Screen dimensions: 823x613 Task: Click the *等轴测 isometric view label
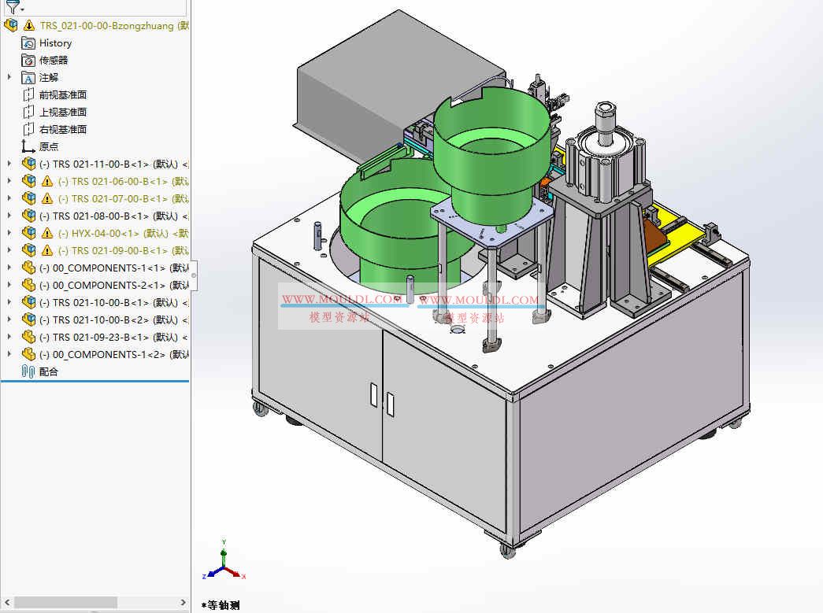pos(221,606)
